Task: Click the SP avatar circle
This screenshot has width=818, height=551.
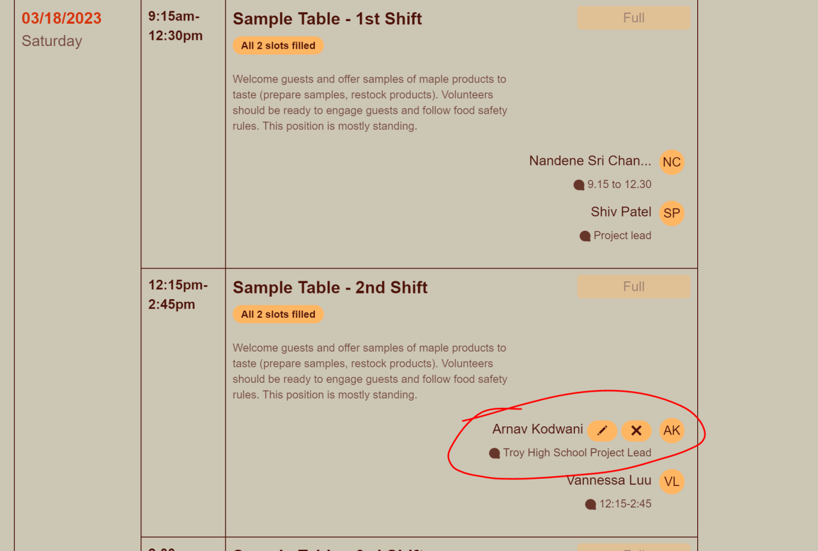Action: 672,213
